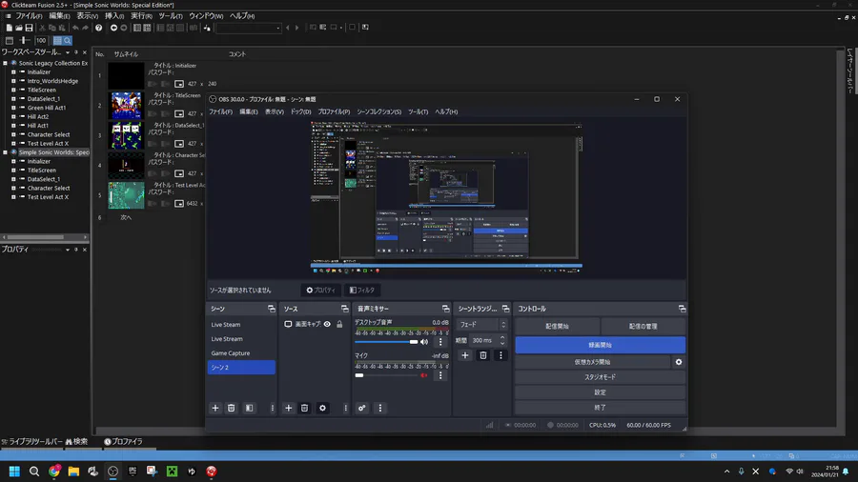Unmute the Mic channel red speaker icon
This screenshot has height=482, width=858.
tap(424, 375)
